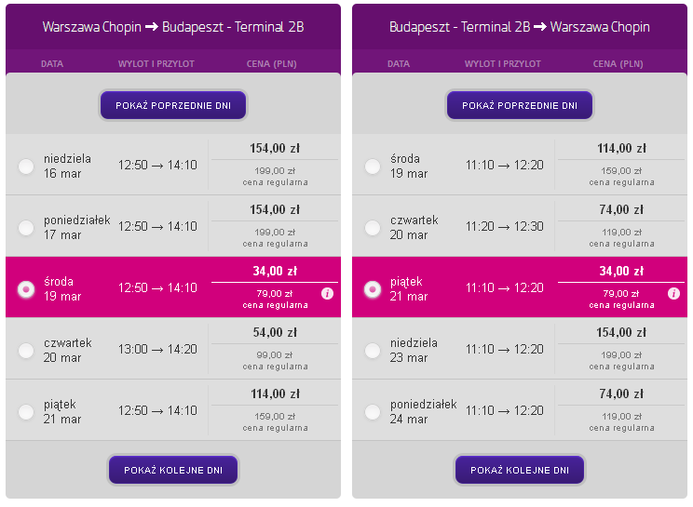Select return piątek 21 mar radio button

tap(373, 289)
